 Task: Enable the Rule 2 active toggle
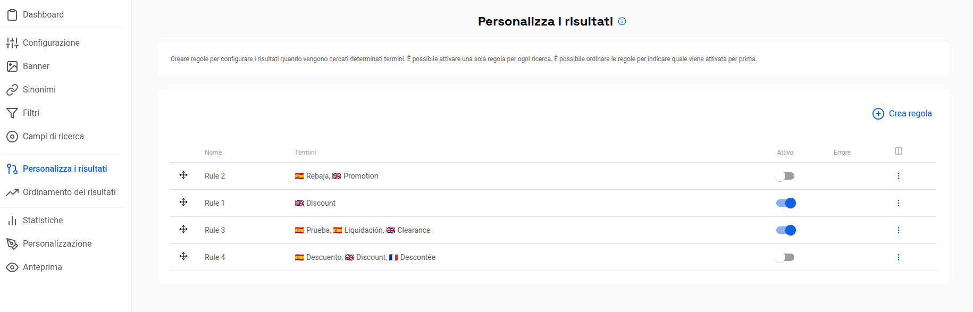point(785,176)
